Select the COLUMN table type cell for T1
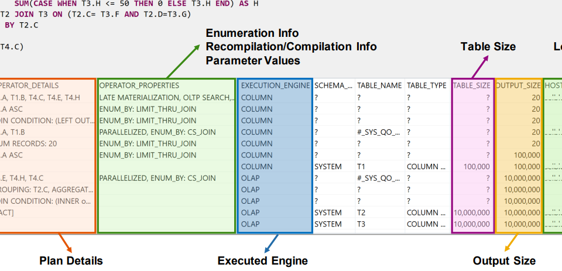Image resolution: width=562 pixels, height=271 pixels. 427,167
